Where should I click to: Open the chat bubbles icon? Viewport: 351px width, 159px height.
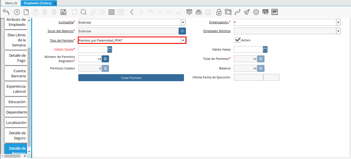pos(102,12)
